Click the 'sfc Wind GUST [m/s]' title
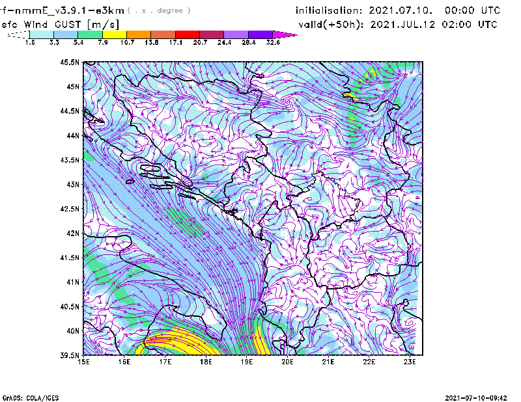 click(60, 25)
